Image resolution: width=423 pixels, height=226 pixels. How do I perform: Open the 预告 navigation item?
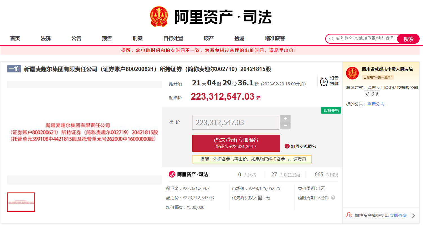click(107, 38)
